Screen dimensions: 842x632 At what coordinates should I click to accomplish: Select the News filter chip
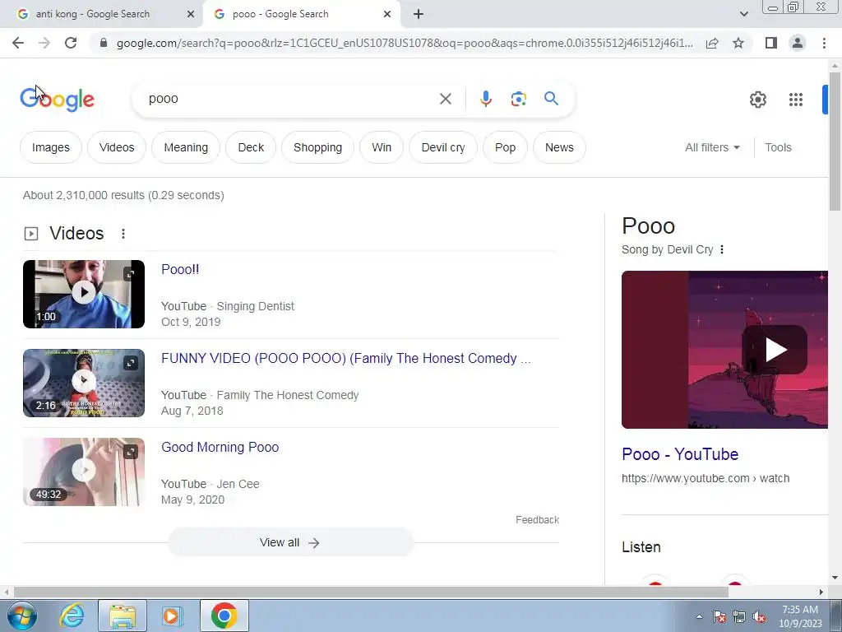coord(559,147)
